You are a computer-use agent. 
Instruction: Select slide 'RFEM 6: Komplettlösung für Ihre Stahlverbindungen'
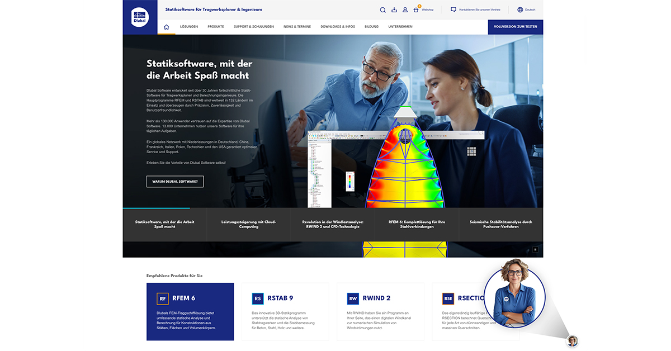point(417,224)
